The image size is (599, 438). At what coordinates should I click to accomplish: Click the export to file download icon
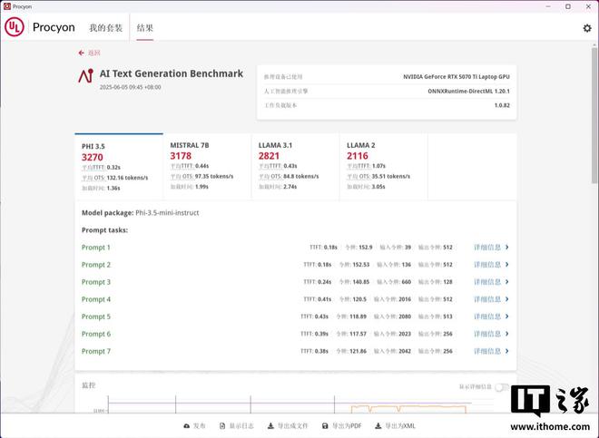point(270,426)
